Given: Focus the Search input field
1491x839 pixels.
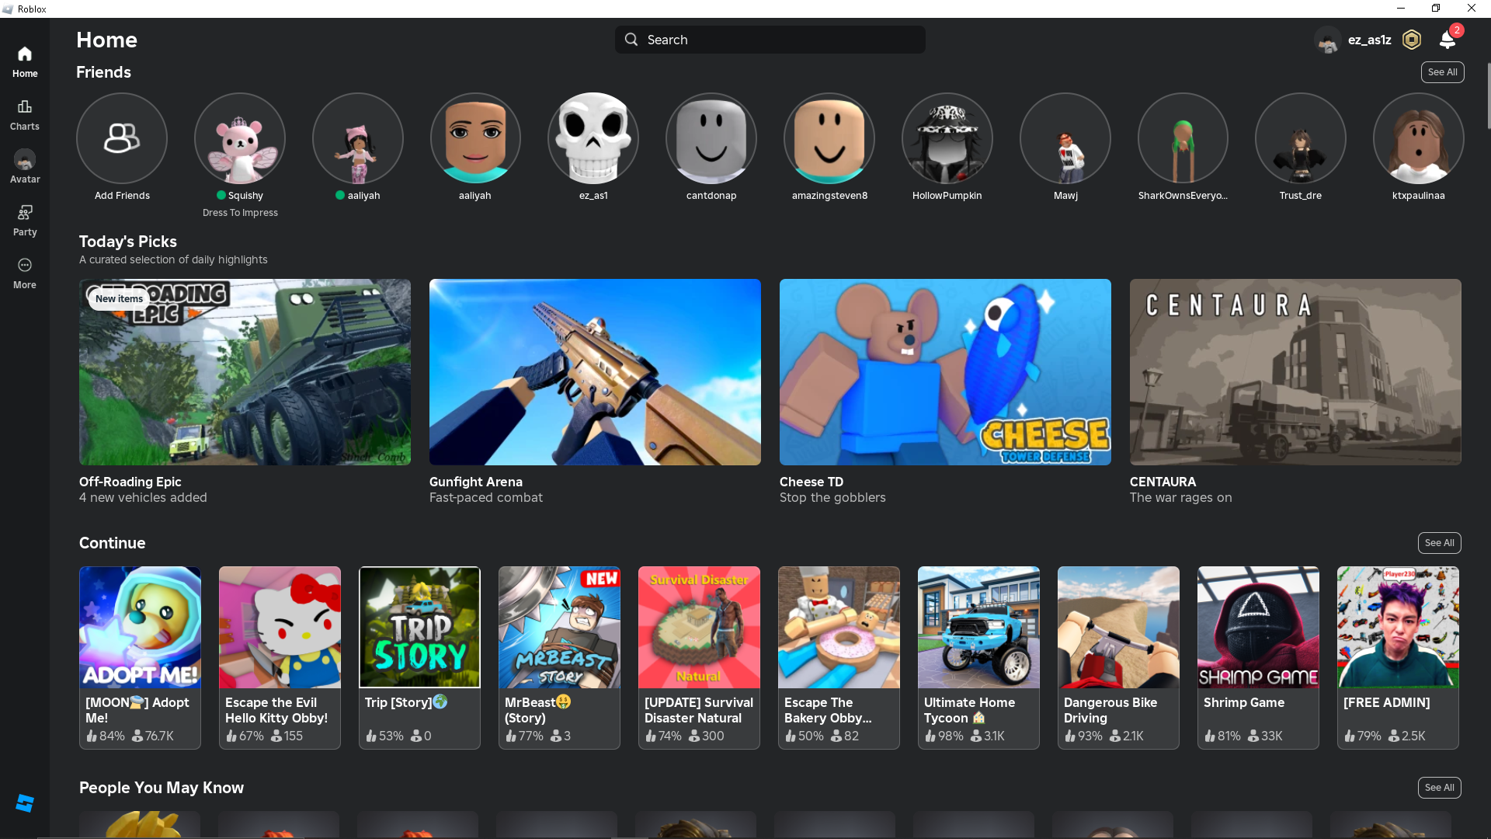Looking at the screenshot, I should 770,40.
